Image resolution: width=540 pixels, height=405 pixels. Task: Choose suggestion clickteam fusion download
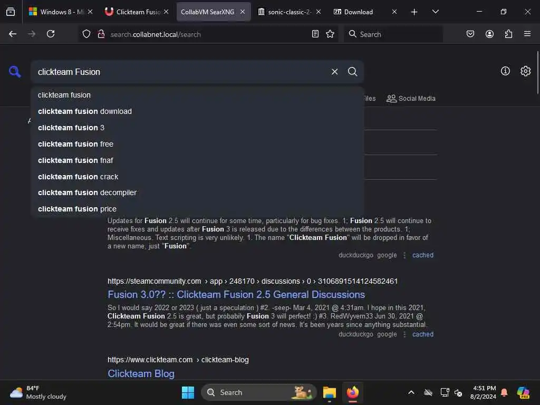point(197,111)
